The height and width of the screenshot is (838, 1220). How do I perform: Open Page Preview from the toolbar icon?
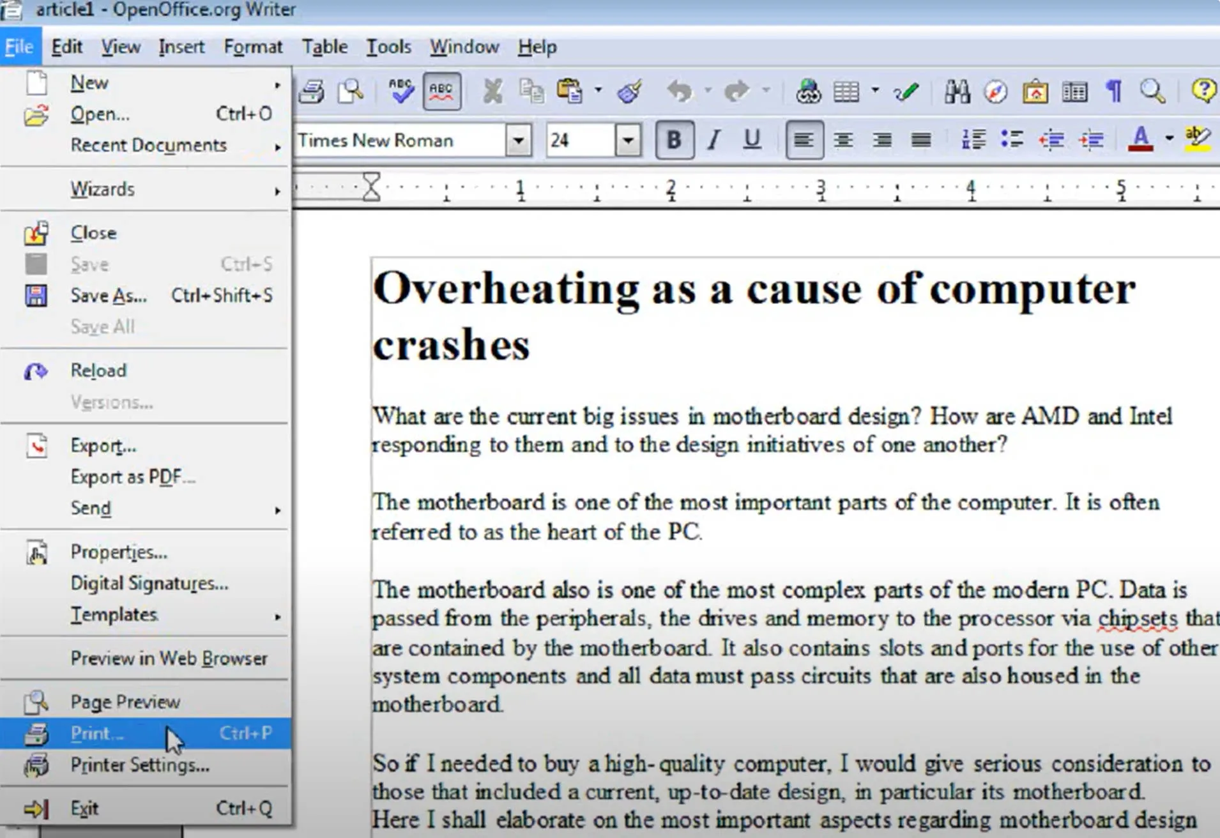point(351,91)
